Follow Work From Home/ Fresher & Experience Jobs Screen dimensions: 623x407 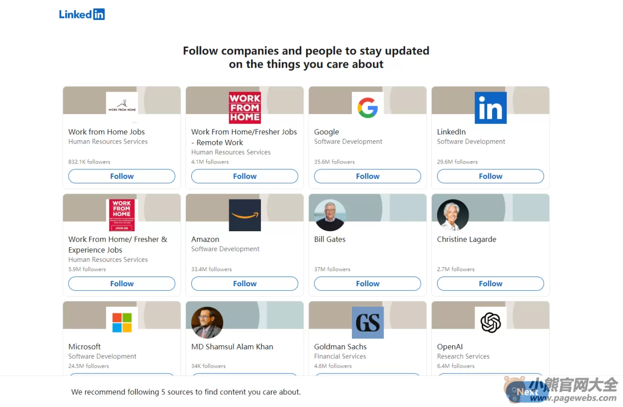122,284
